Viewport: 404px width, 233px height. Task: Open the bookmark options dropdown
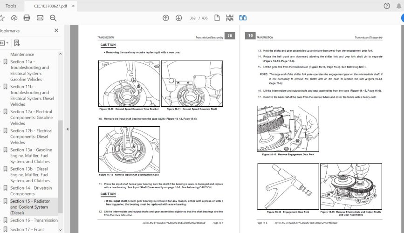[x=4, y=43]
